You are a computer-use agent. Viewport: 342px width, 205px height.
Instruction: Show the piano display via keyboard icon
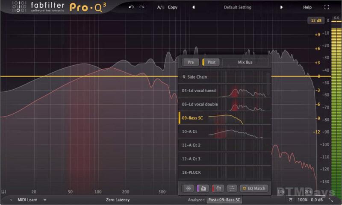pos(3,192)
